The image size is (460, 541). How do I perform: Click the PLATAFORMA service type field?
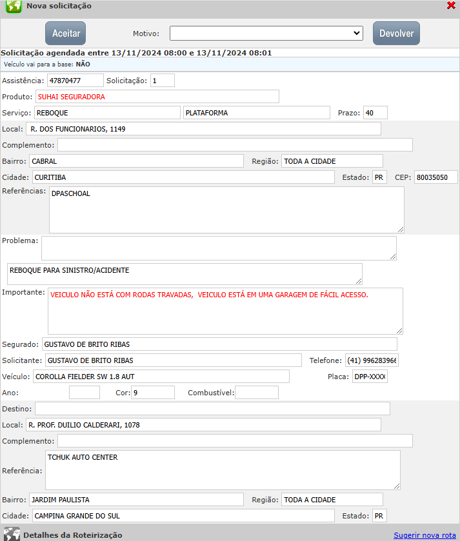click(x=256, y=113)
